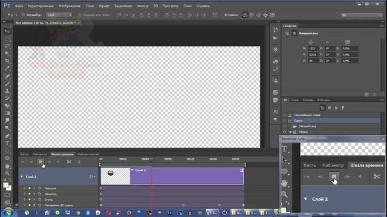Select the Zoom tool in left toolbar
Screen dimensions: 387x217
tap(7, 174)
